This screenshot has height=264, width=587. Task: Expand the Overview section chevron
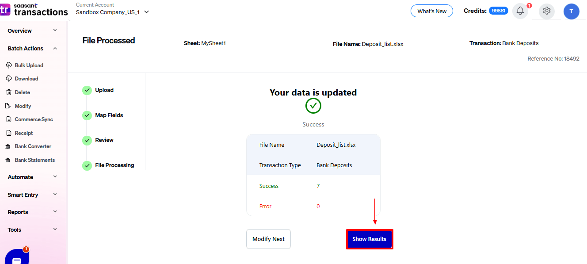pyautogui.click(x=55, y=31)
